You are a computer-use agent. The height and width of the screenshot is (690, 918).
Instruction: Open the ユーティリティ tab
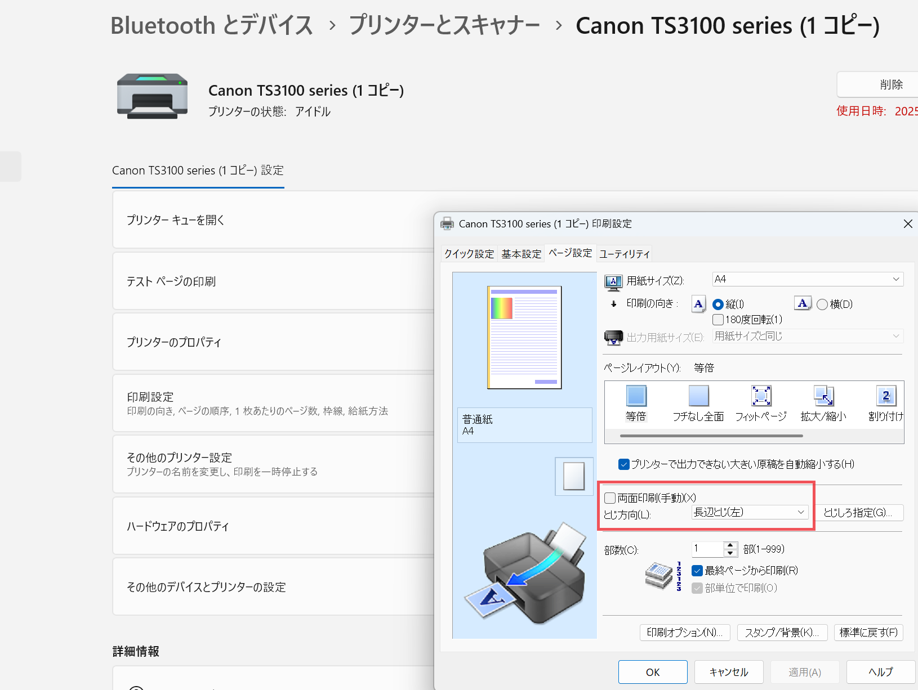tap(624, 254)
